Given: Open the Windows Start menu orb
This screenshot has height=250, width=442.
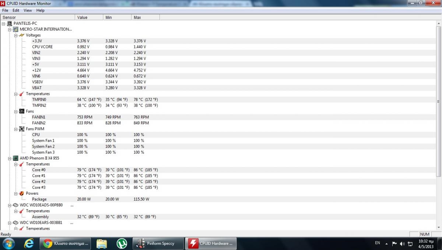Looking at the screenshot, I should (8, 243).
